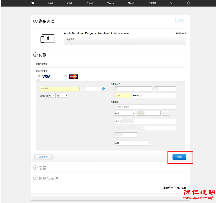Click the 现在聊天 chat now button
The height and width of the screenshot is (203, 216).
pyautogui.click(x=44, y=157)
